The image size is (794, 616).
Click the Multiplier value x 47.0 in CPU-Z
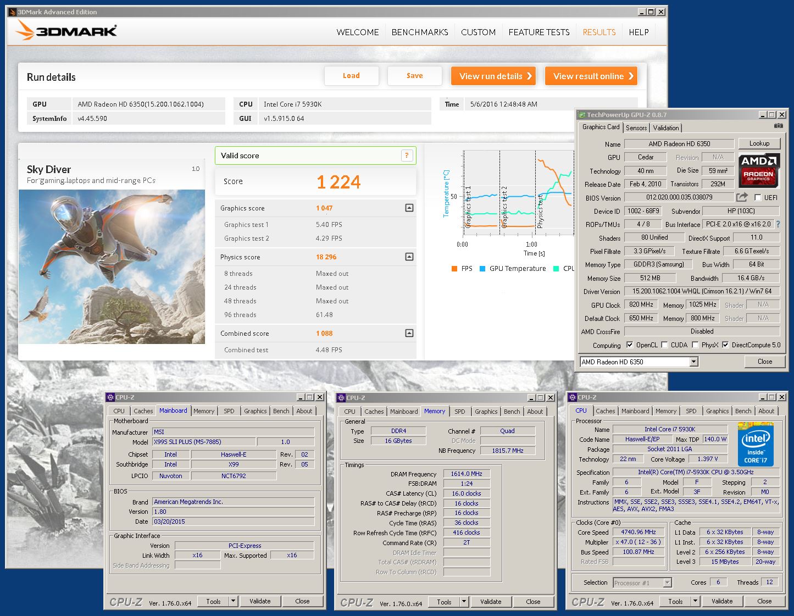(x=638, y=542)
